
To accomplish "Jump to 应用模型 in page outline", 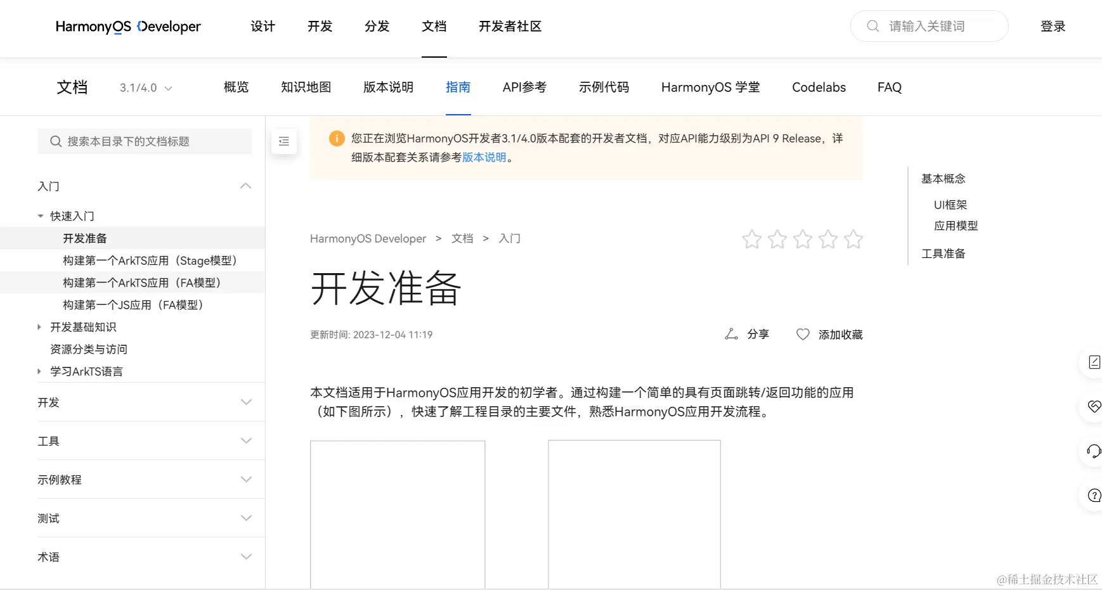I will (956, 226).
